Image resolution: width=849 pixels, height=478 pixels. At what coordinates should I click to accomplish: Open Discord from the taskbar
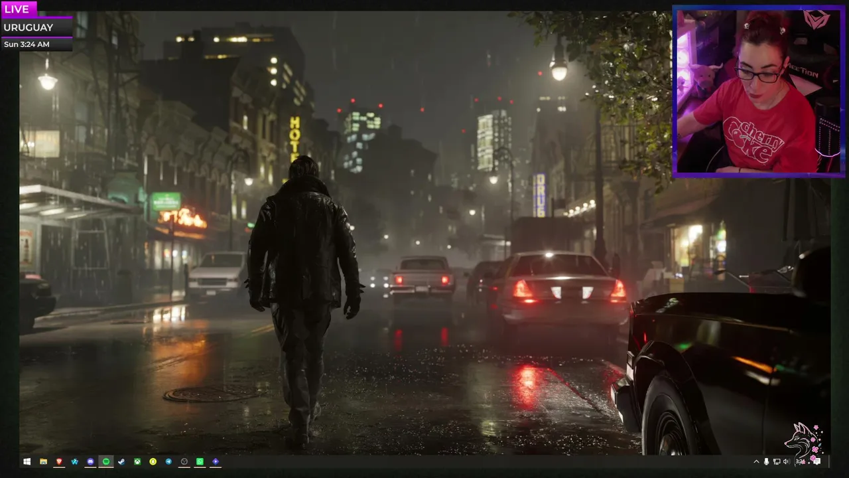coord(90,461)
